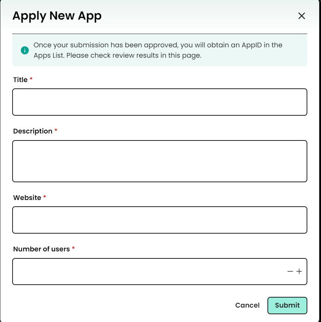Click the red asterisk beside Title
This screenshot has height=322, width=321.
tap(31, 79)
